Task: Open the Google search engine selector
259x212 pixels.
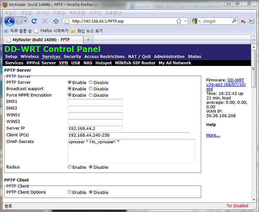Action: click(x=196, y=21)
